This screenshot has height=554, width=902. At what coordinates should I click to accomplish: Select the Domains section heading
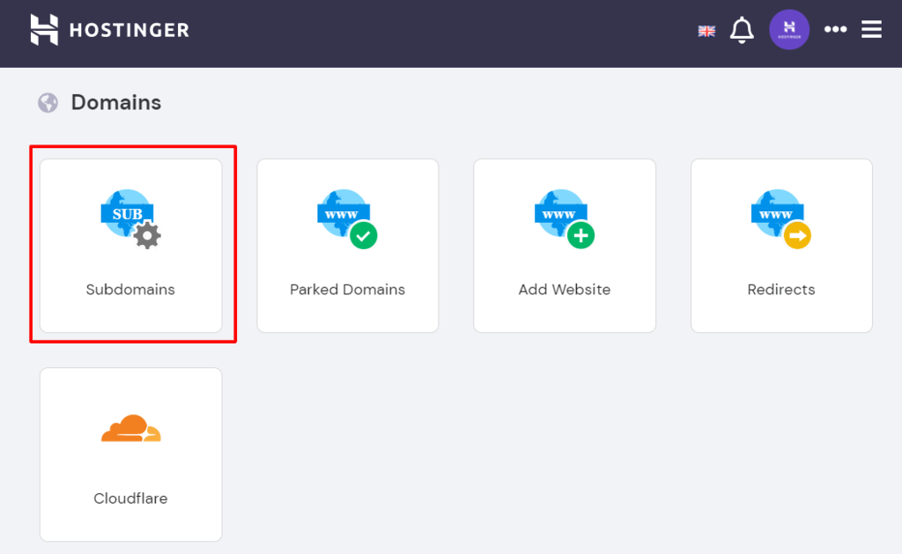(116, 102)
